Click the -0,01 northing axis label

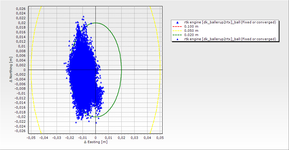point(21,93)
